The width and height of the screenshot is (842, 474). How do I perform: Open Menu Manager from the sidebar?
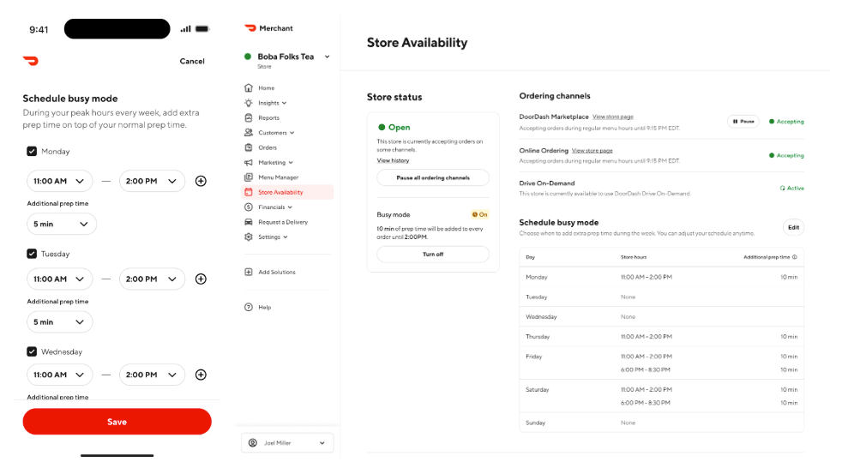point(278,177)
